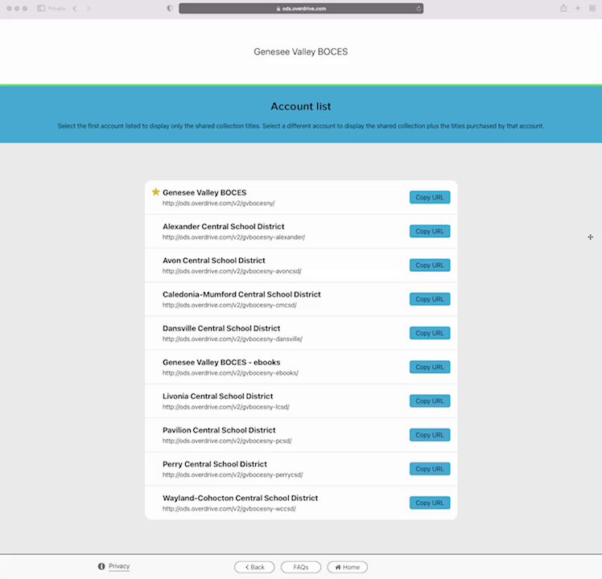
Task: Copy URL for Genesee Valley BOCES
Action: coord(430,197)
